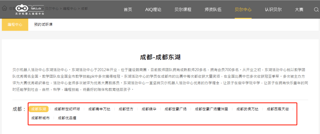320x134 pixels.
Task: Click the 成都-成都东湖 page heading
Action: pyautogui.click(x=160, y=57)
